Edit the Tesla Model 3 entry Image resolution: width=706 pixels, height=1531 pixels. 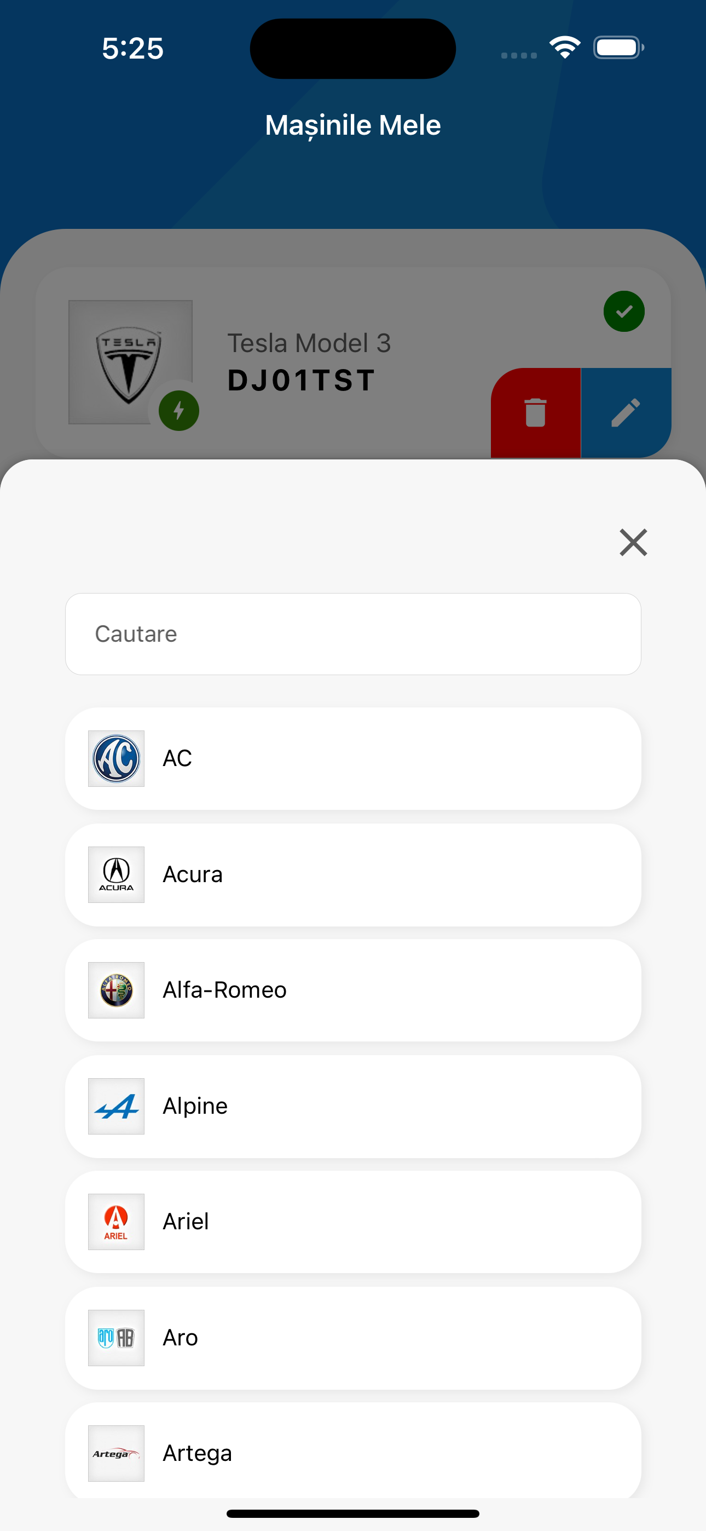point(626,412)
